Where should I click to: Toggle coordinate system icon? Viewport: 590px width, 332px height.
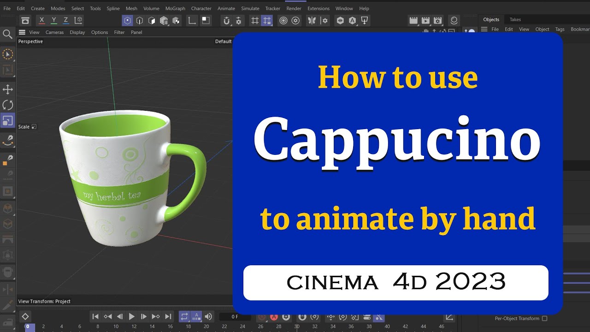pos(78,20)
